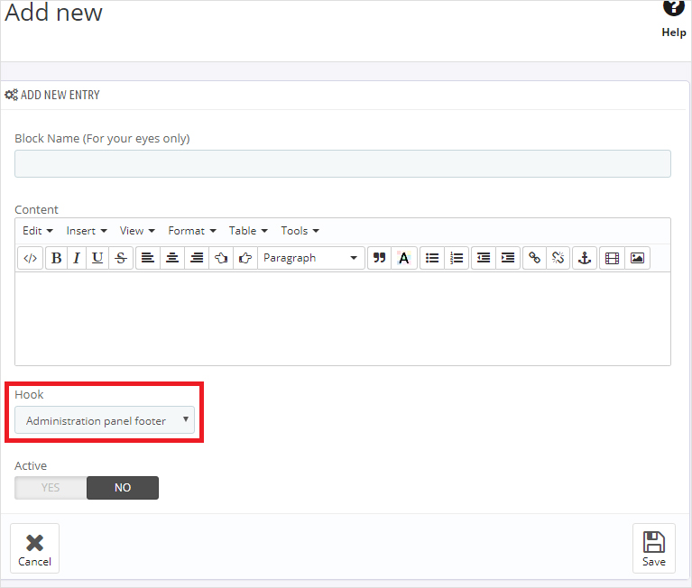692x588 pixels.
Task: Open the Insert menu
Action: [87, 231]
